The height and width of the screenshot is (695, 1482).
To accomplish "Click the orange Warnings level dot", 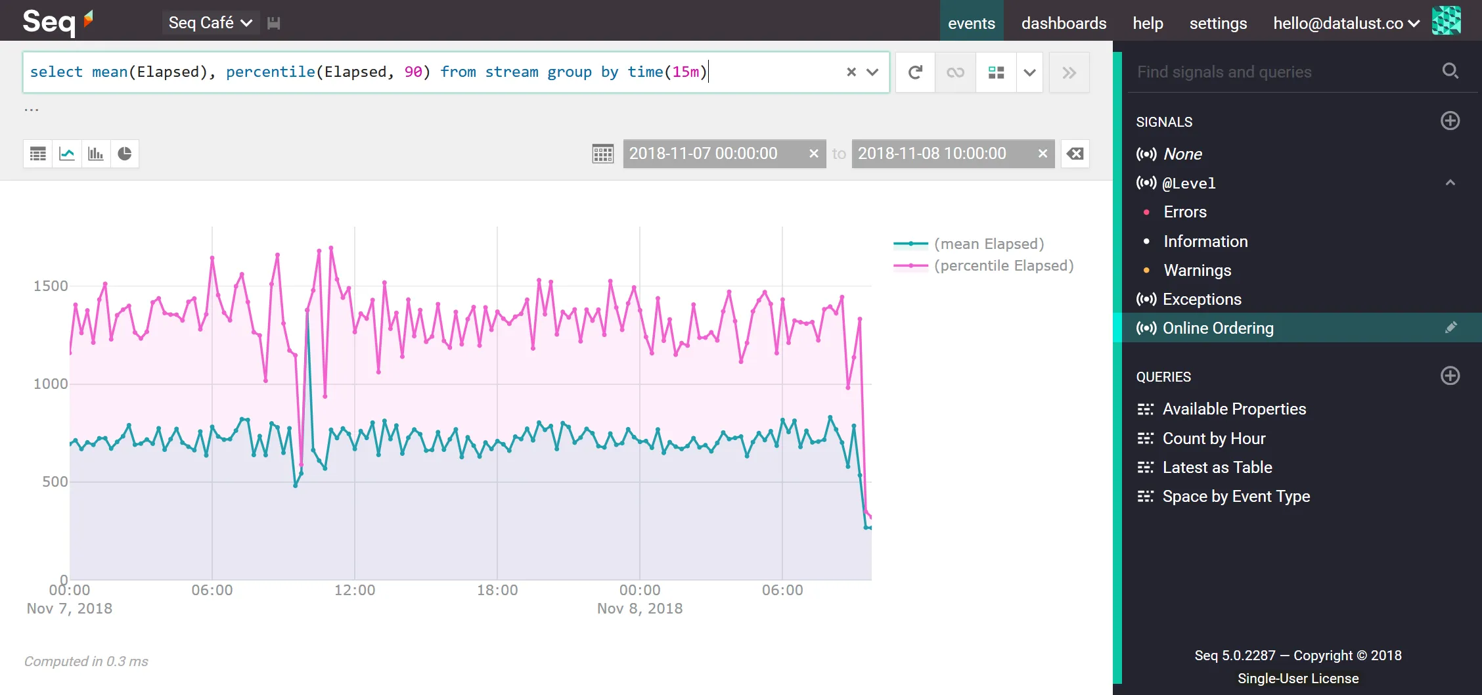I will click(1146, 270).
